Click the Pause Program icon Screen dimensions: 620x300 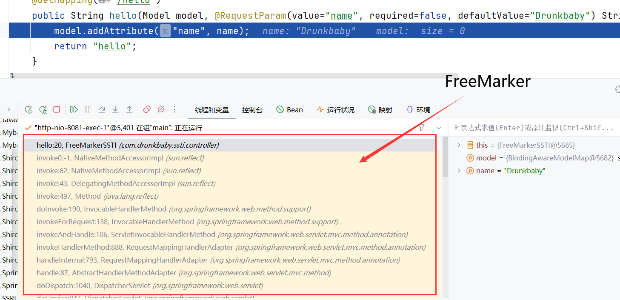coord(88,110)
